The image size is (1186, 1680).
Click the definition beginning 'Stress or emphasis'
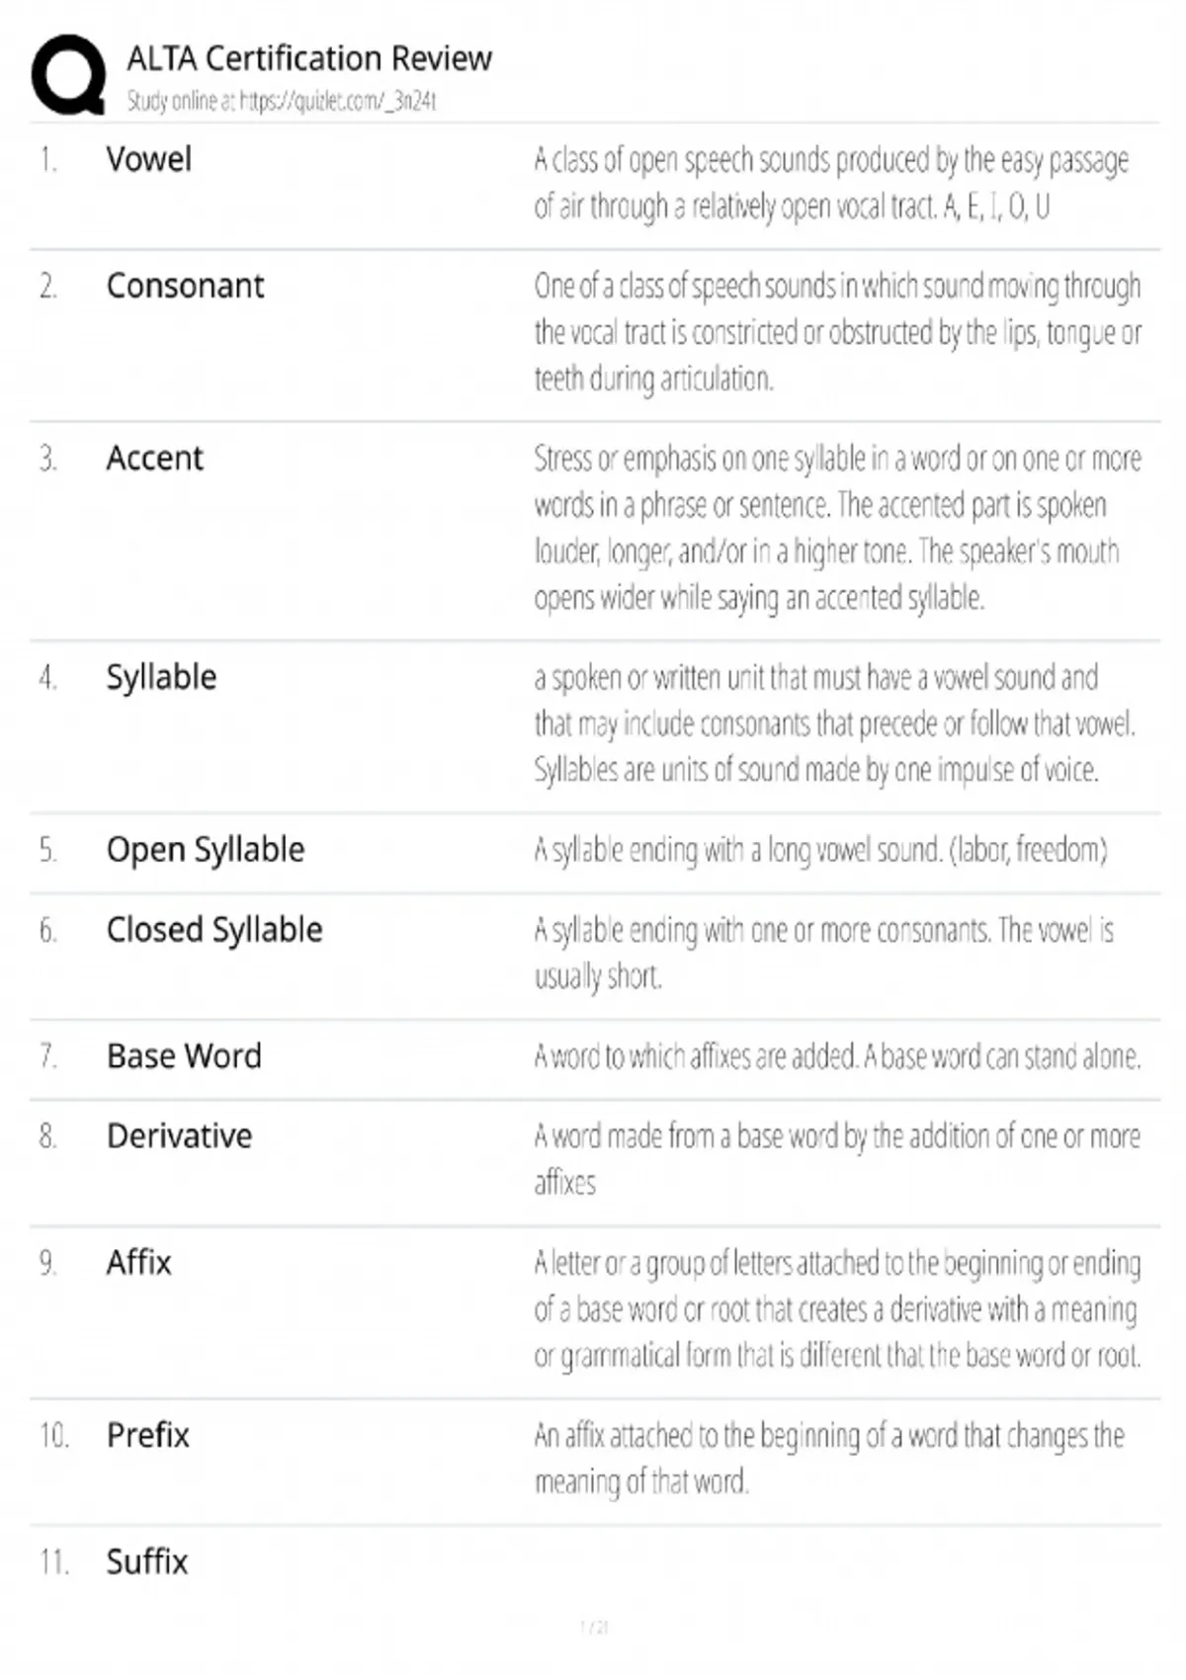click(x=837, y=528)
